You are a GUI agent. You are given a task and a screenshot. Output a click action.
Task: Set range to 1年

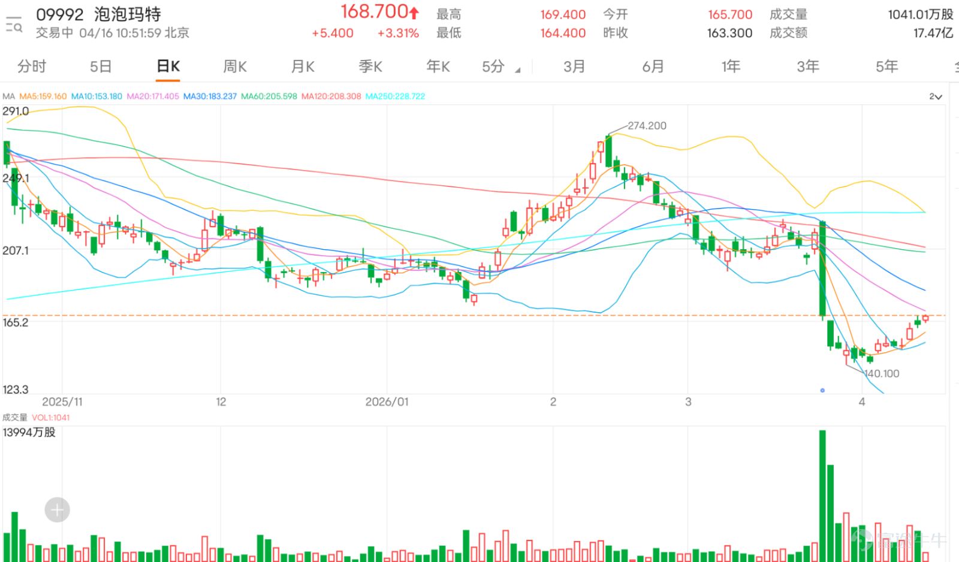point(731,67)
